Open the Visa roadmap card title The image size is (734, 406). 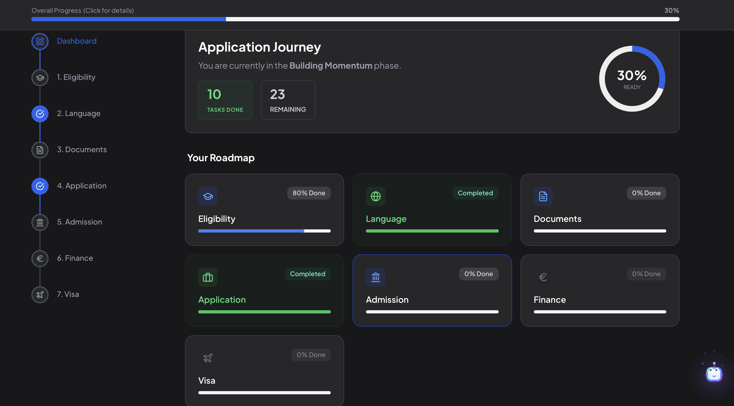coord(207,380)
